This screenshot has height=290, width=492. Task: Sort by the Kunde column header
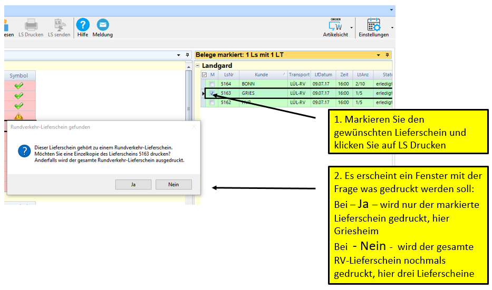pos(262,75)
